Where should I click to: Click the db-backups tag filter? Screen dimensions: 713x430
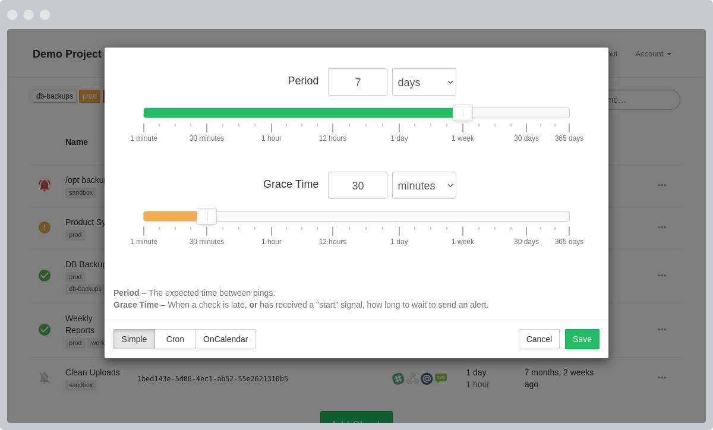tap(55, 96)
